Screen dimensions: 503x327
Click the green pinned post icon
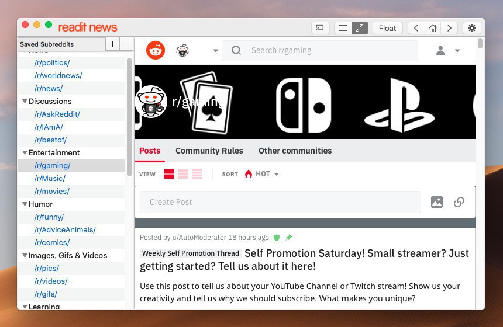tap(288, 237)
